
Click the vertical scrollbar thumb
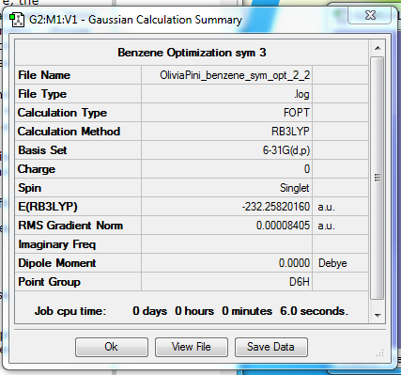[x=378, y=178]
